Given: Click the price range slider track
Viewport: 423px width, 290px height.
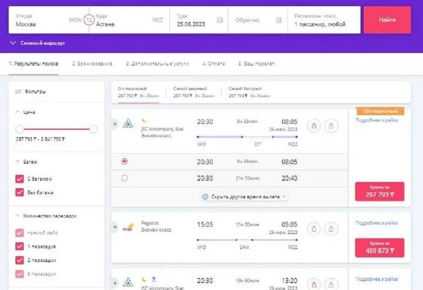Looking at the screenshot, I should click(x=56, y=129).
